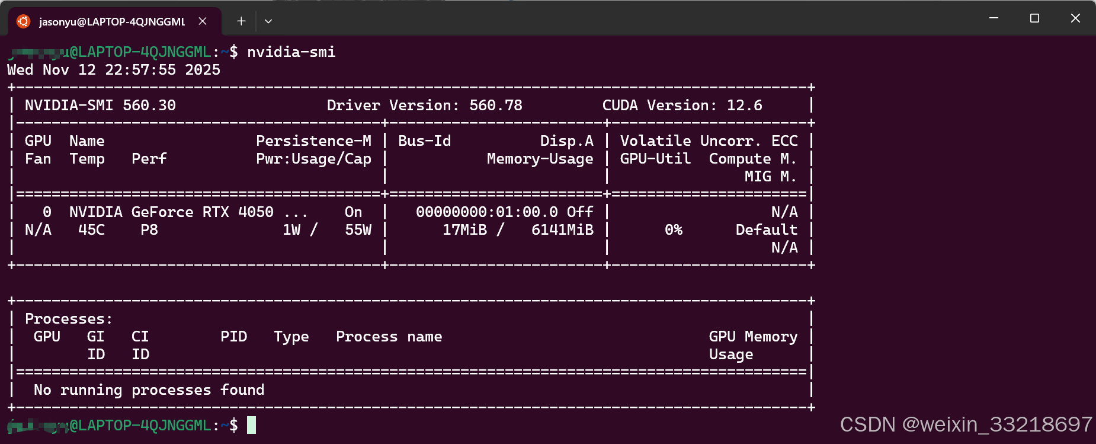Screen dimensions: 1096x444
Task: Click the MIG M. header
Action: point(771,177)
